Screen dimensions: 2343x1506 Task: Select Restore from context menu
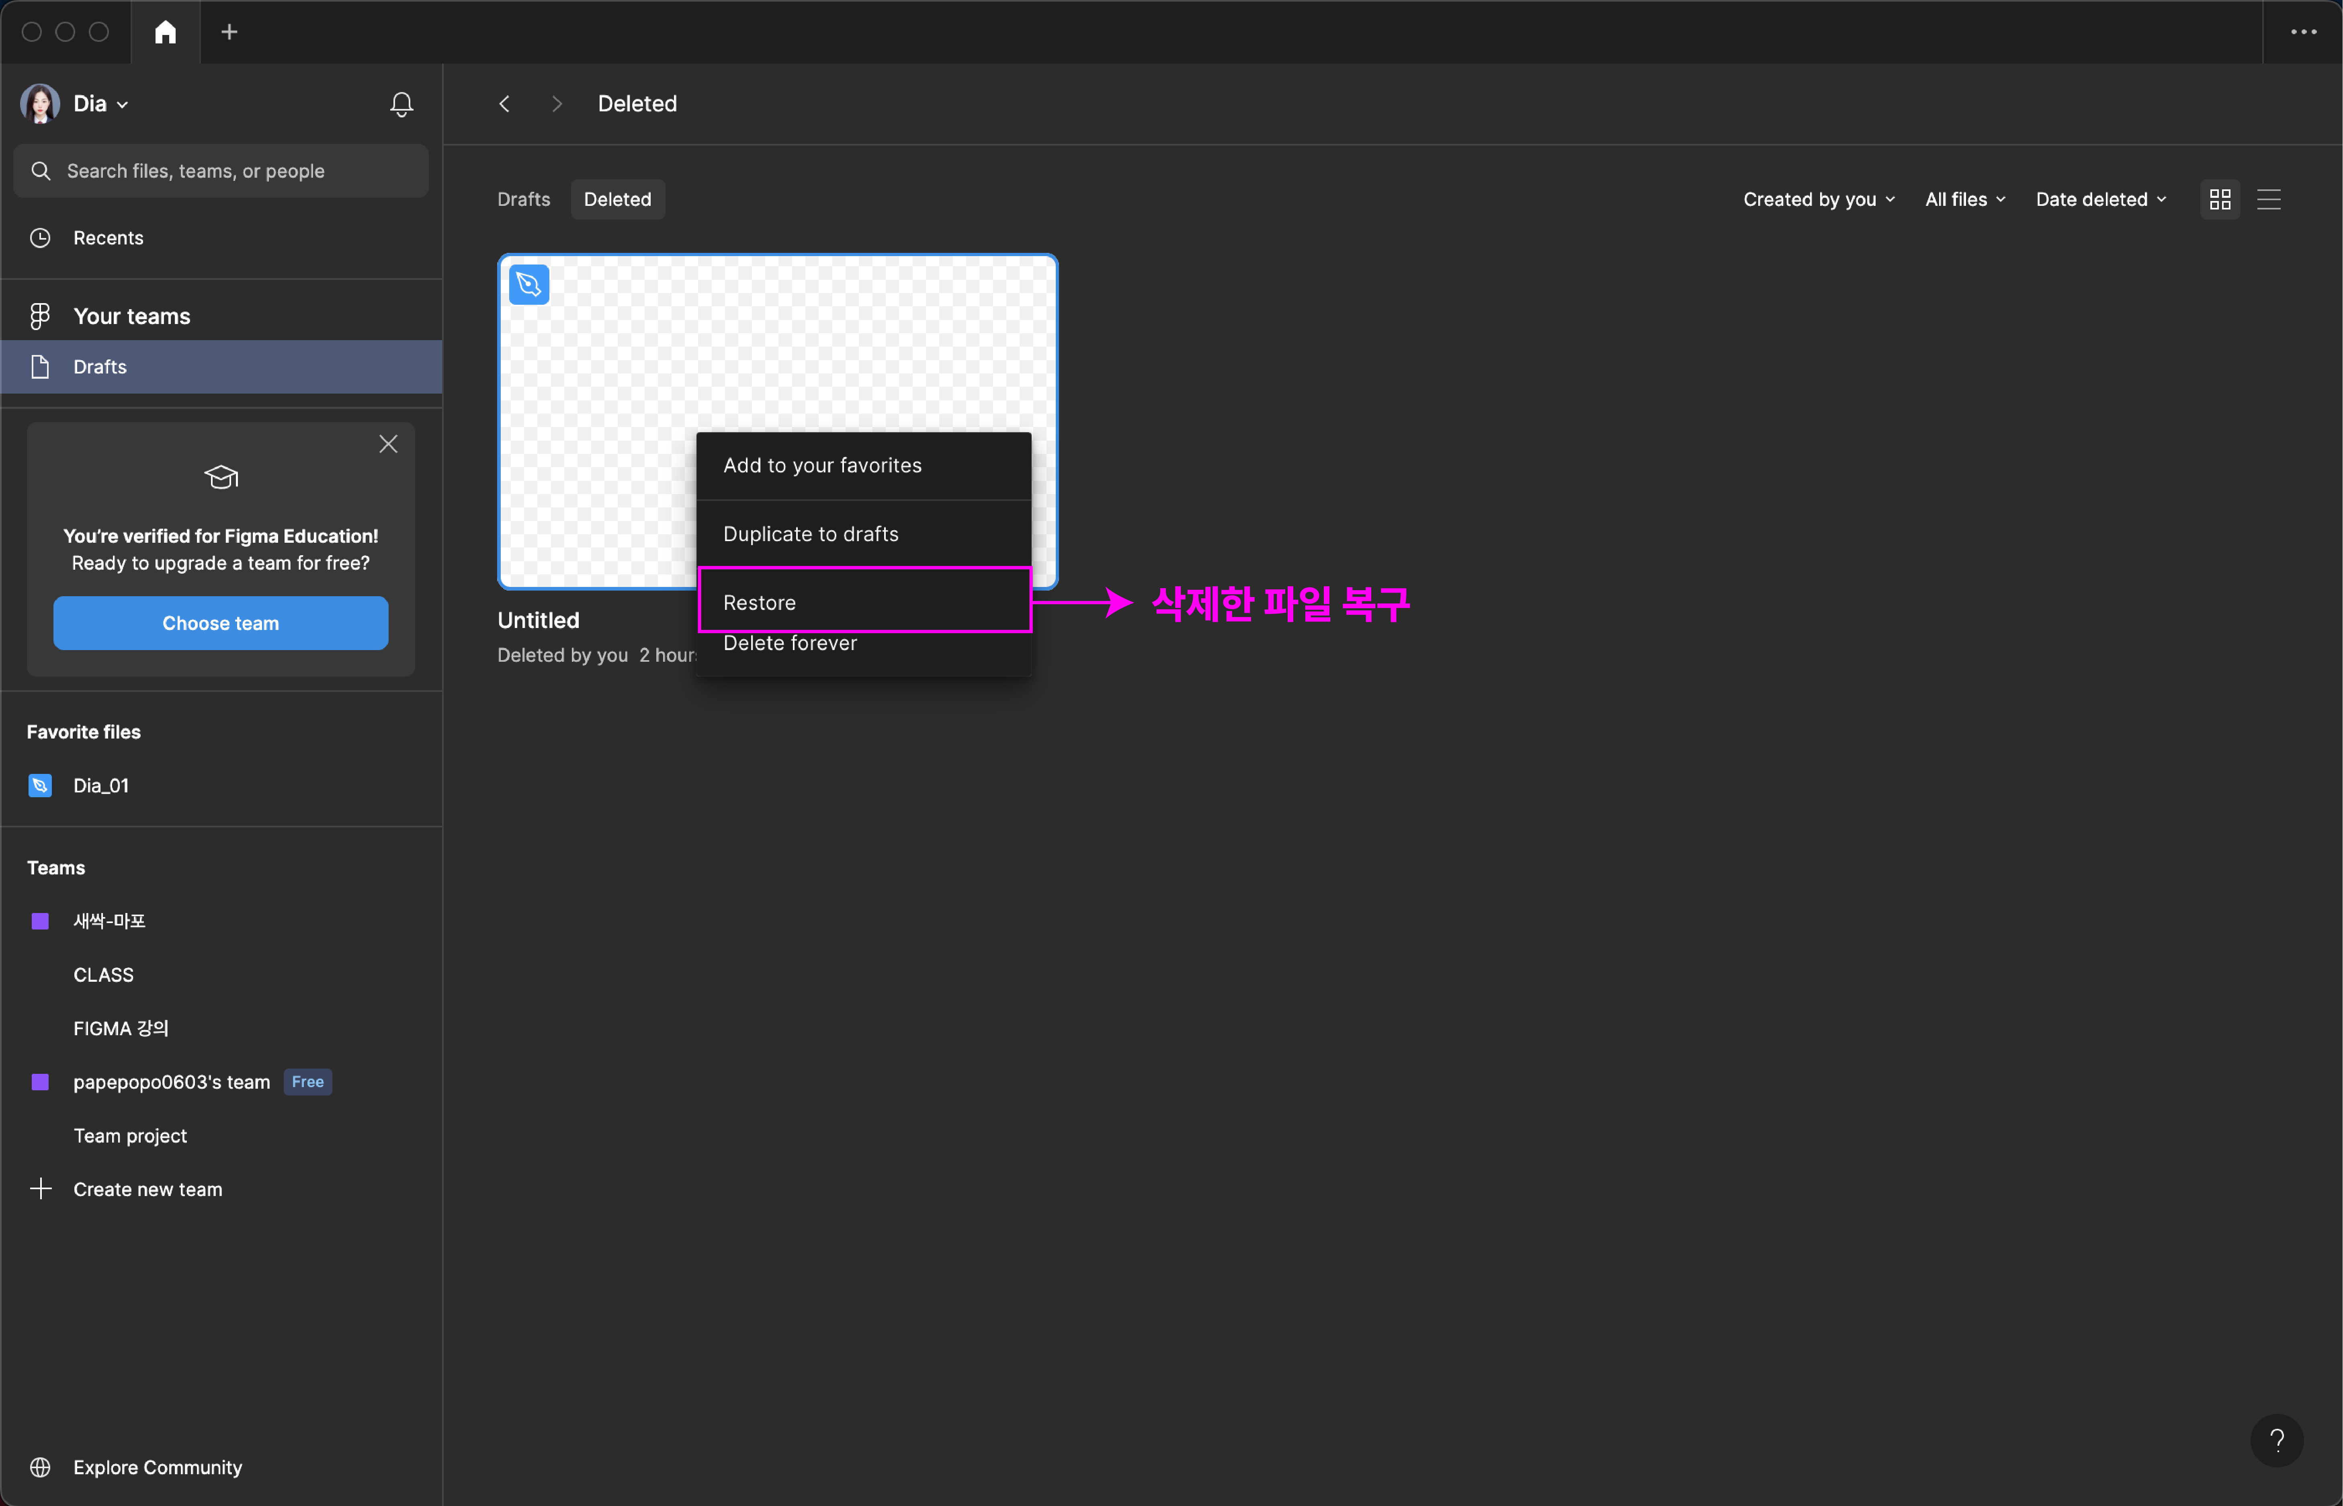point(863,601)
